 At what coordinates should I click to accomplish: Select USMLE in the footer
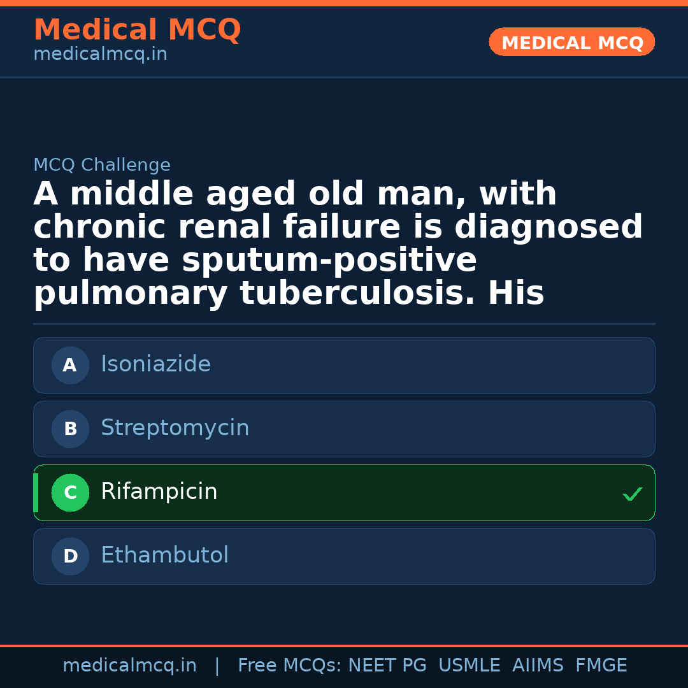click(469, 666)
